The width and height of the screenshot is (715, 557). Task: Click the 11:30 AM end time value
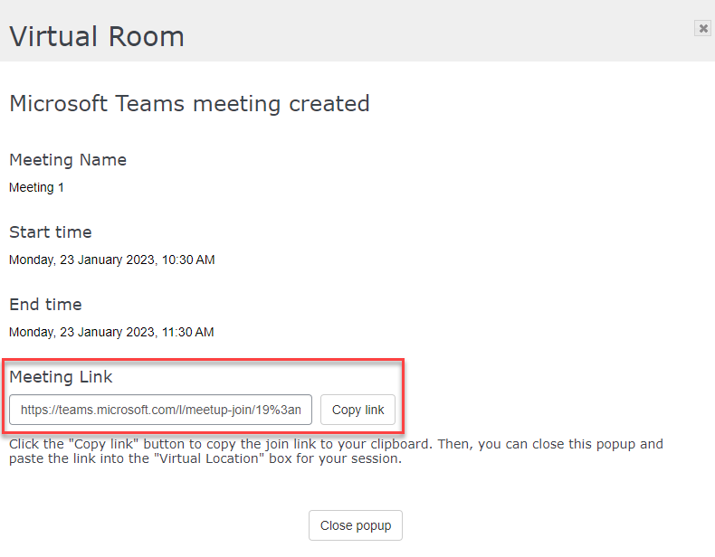[x=188, y=333]
